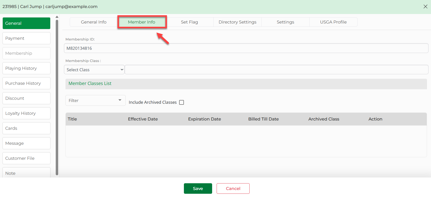Open the Select Class dropdown
The width and height of the screenshot is (431, 197).
[94, 70]
